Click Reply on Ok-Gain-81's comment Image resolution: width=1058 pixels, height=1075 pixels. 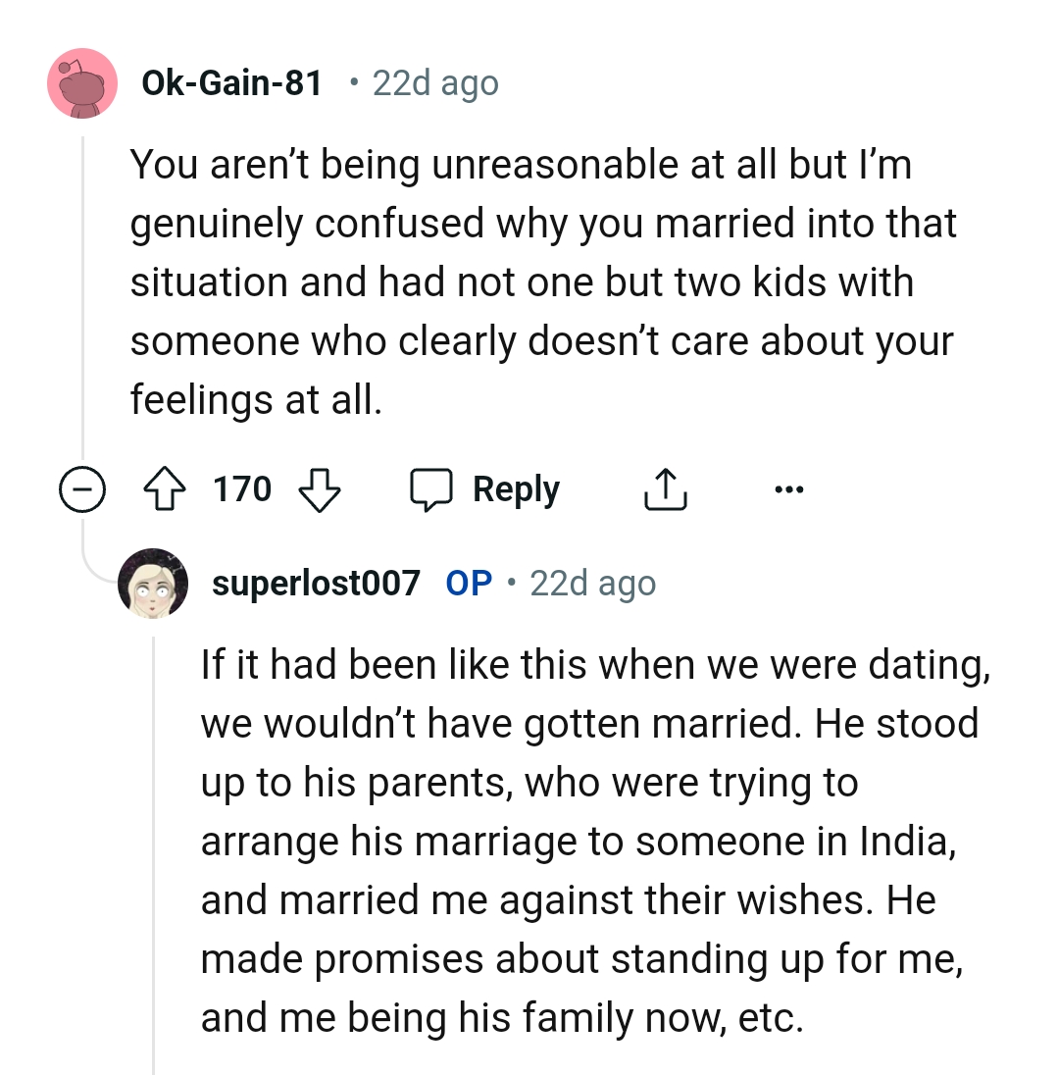pos(516,488)
